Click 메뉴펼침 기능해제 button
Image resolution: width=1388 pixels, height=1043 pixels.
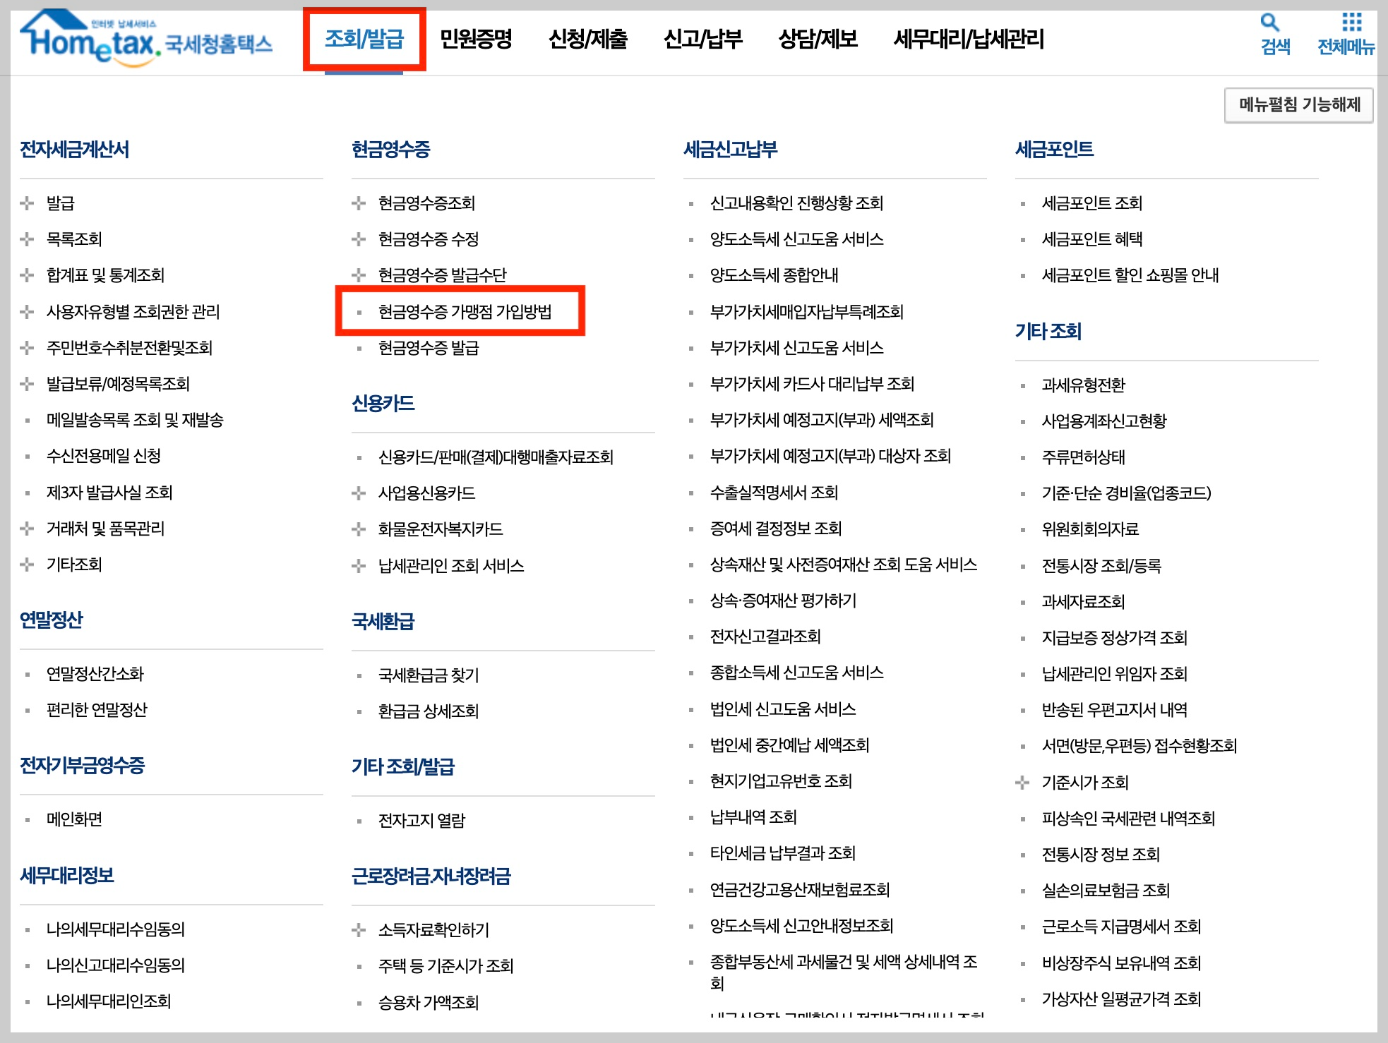1299,105
